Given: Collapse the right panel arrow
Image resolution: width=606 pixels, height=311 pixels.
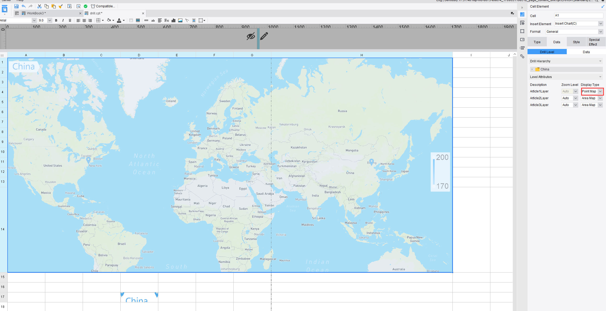Looking at the screenshot, I should click(x=522, y=8).
